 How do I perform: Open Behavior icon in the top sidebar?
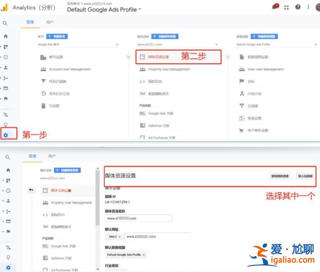click(x=6, y=88)
